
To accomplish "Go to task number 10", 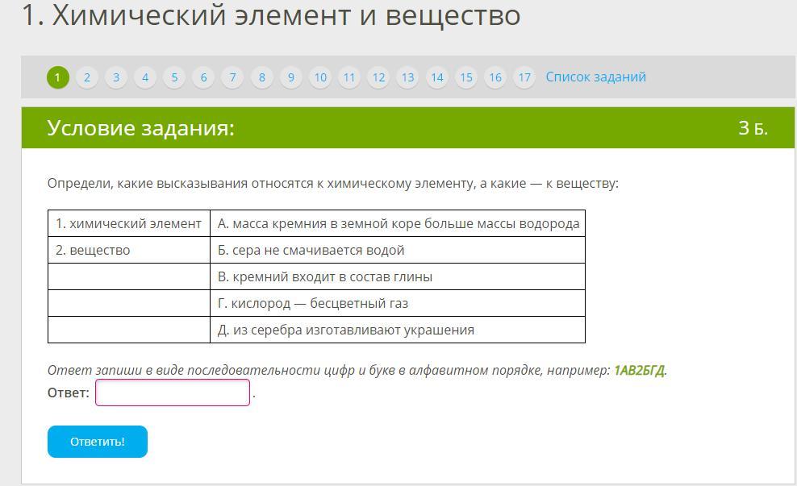I will pyautogui.click(x=320, y=77).
